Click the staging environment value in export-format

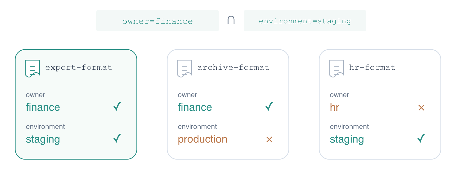(43, 139)
